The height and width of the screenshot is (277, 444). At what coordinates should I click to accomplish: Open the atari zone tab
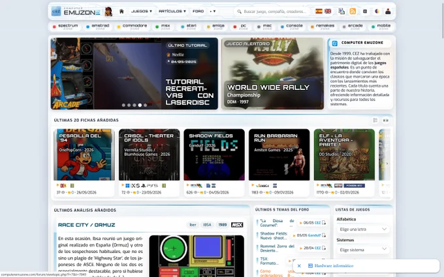[188, 27]
